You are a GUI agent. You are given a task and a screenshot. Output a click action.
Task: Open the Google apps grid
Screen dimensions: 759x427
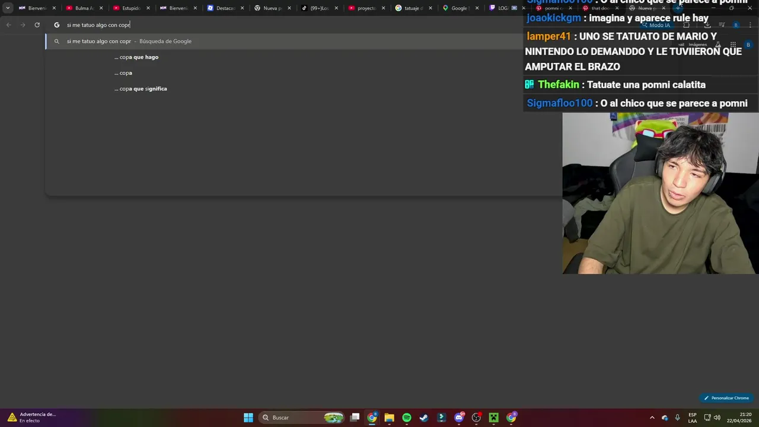tap(733, 44)
